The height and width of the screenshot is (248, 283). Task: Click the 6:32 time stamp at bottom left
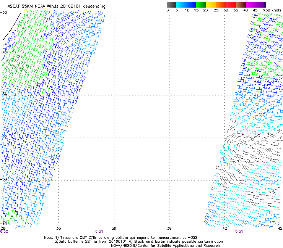pos(4,232)
